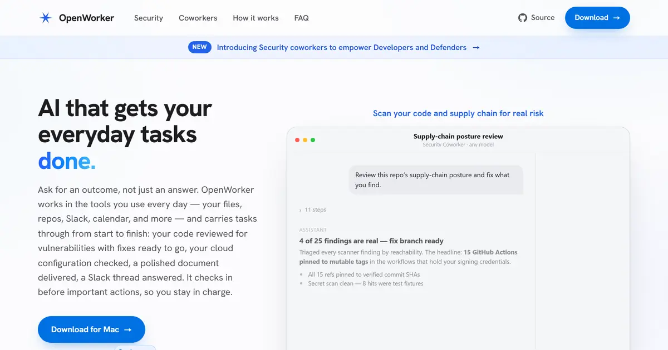Click 'All 15 refs pinned to verified' bullet

tap(364, 274)
